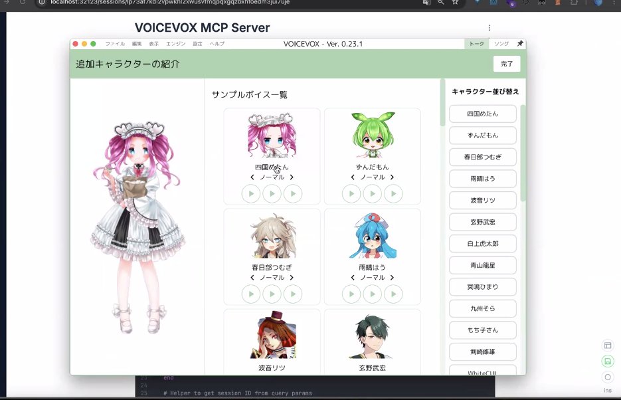621x400 pixels.
Task: Select 青山龍星 in the reorder list
Action: (482, 265)
